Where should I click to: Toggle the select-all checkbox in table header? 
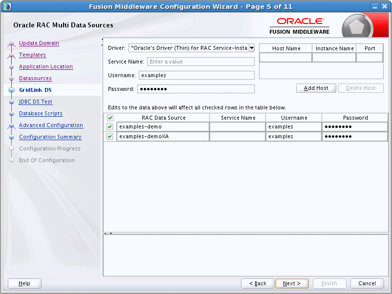[x=110, y=118]
